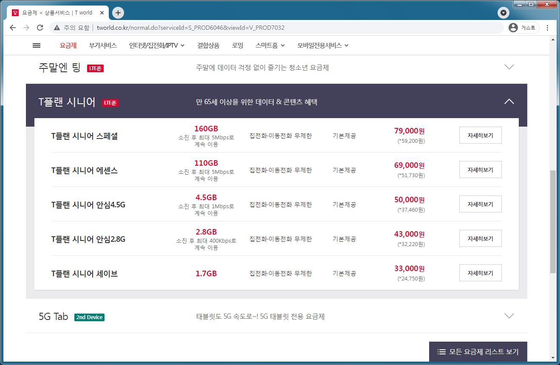Image resolution: width=560 pixels, height=365 pixels.
Task: Expand the 5G Tab section chevron
Action: click(509, 316)
